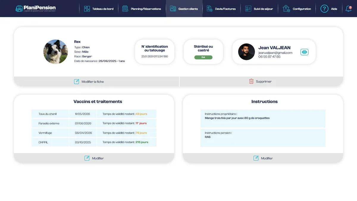Go to Planning/Réservations
The image size is (357, 201).
click(x=146, y=9)
